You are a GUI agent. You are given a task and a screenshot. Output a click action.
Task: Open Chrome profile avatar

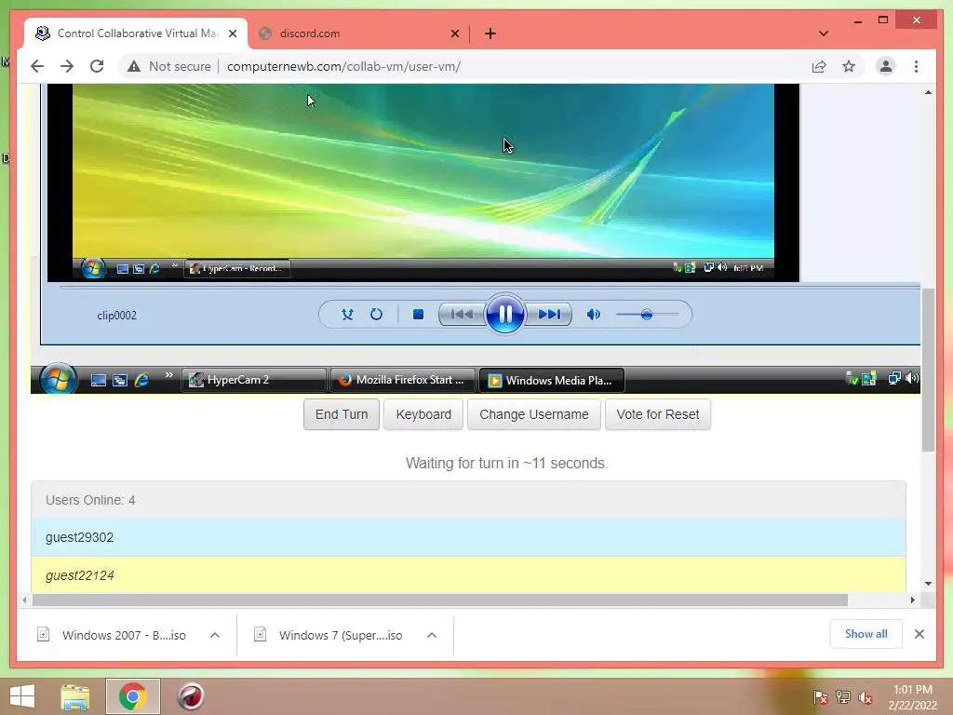pos(886,66)
